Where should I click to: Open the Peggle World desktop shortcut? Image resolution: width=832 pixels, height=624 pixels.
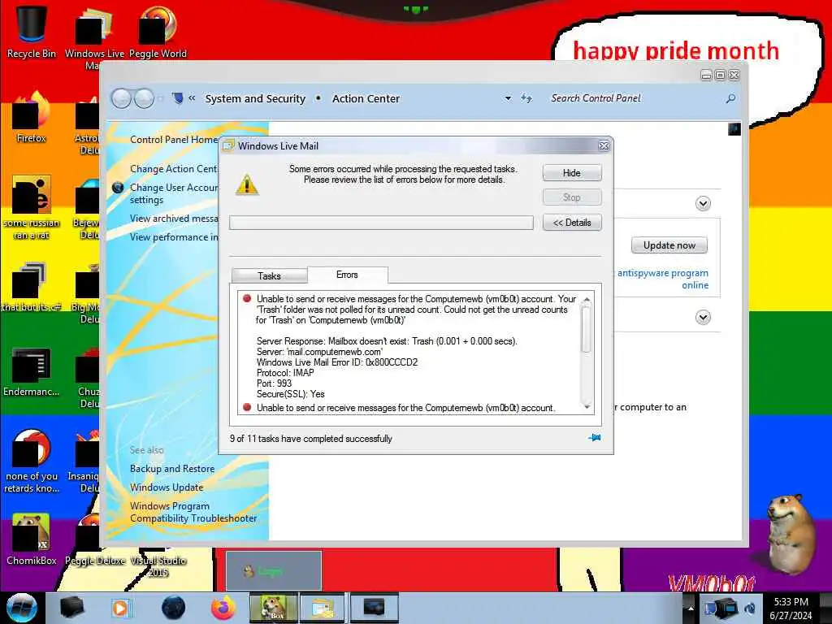158,32
